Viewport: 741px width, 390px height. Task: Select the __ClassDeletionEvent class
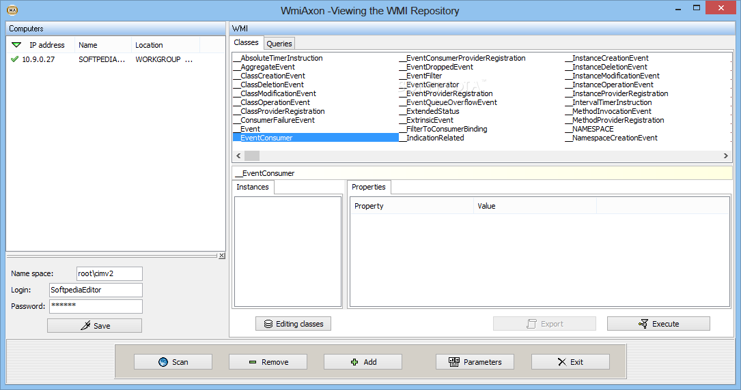(x=269, y=85)
